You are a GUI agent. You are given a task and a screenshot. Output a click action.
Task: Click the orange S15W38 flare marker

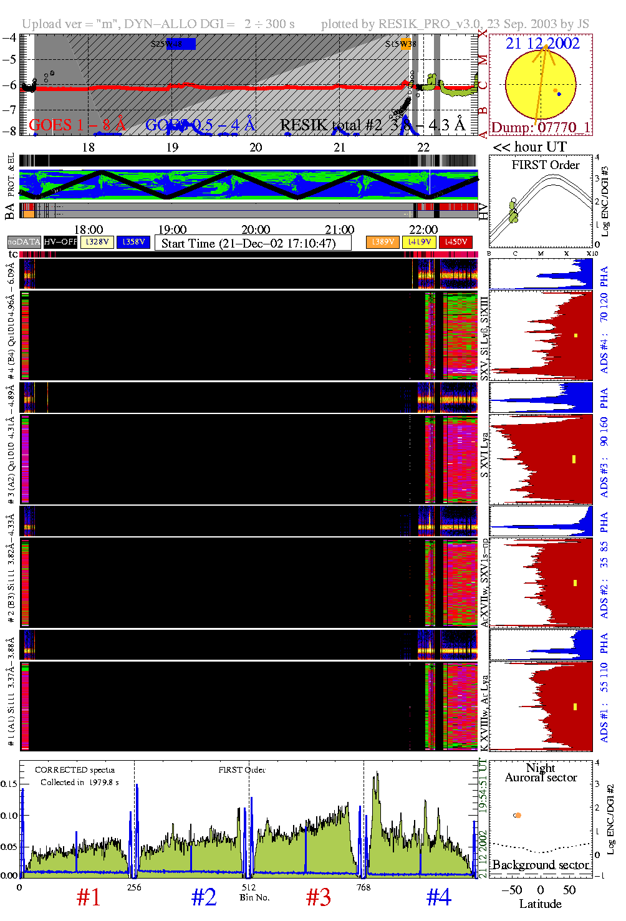click(x=407, y=44)
